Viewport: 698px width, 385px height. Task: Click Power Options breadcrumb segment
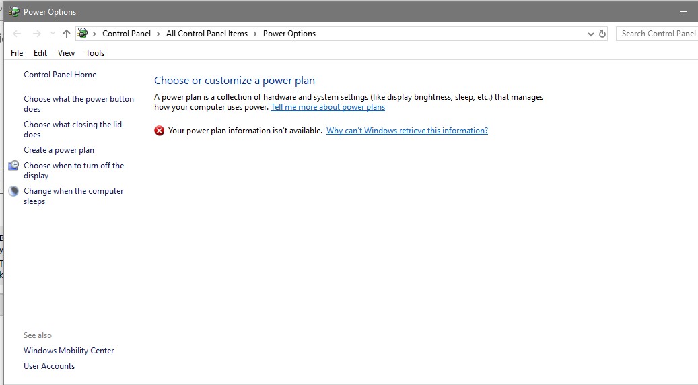(289, 34)
